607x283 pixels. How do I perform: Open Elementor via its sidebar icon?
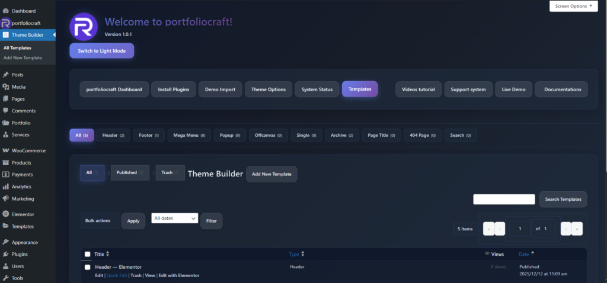click(5, 214)
